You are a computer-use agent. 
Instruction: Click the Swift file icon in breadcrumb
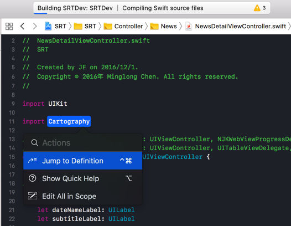[189, 26]
